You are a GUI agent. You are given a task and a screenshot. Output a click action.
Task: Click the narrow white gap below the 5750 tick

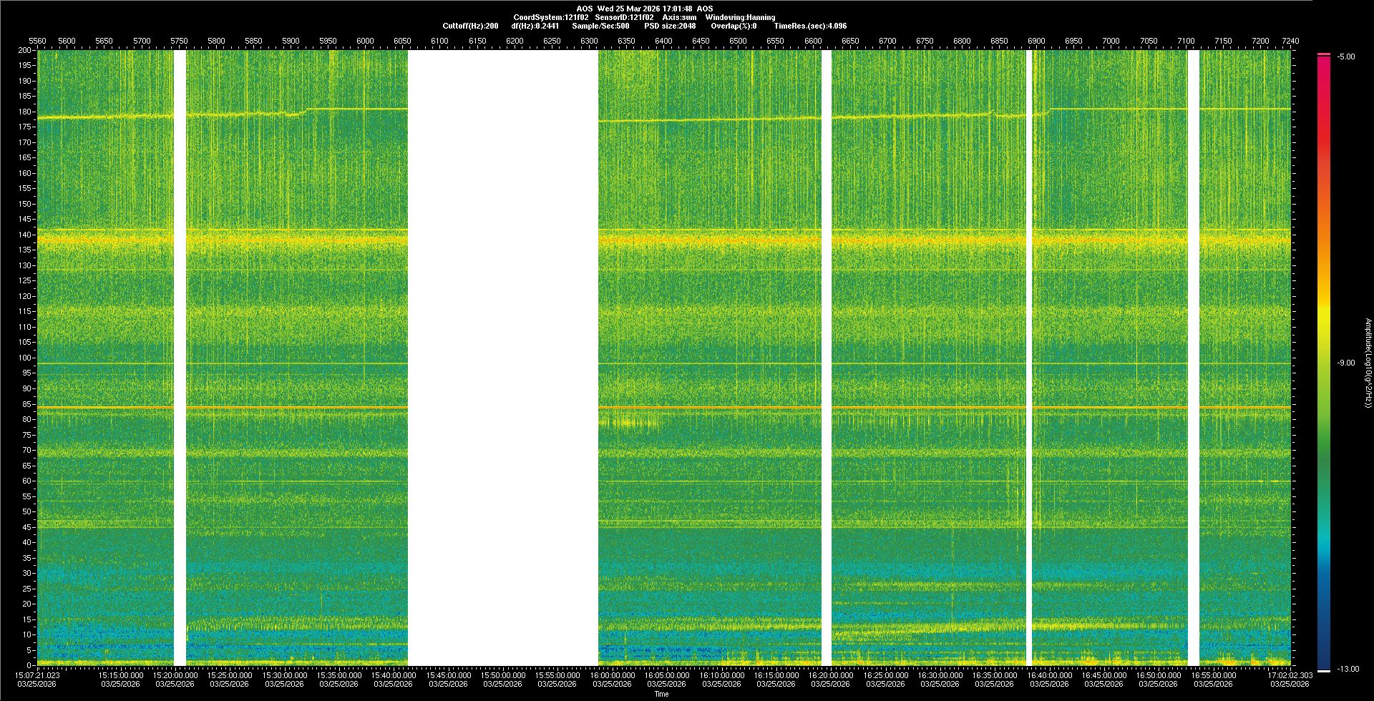click(180, 358)
